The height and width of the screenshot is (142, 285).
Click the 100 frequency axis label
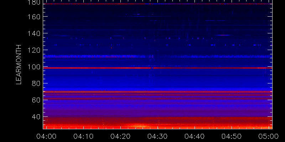(x=33, y=67)
